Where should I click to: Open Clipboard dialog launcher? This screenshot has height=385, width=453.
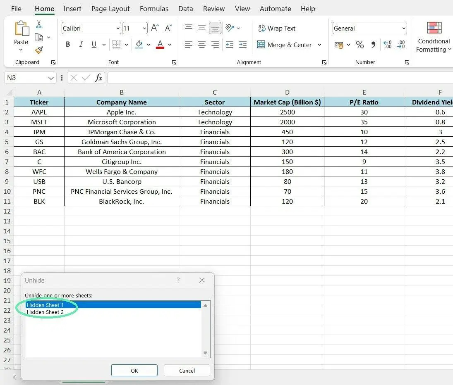[53, 62]
